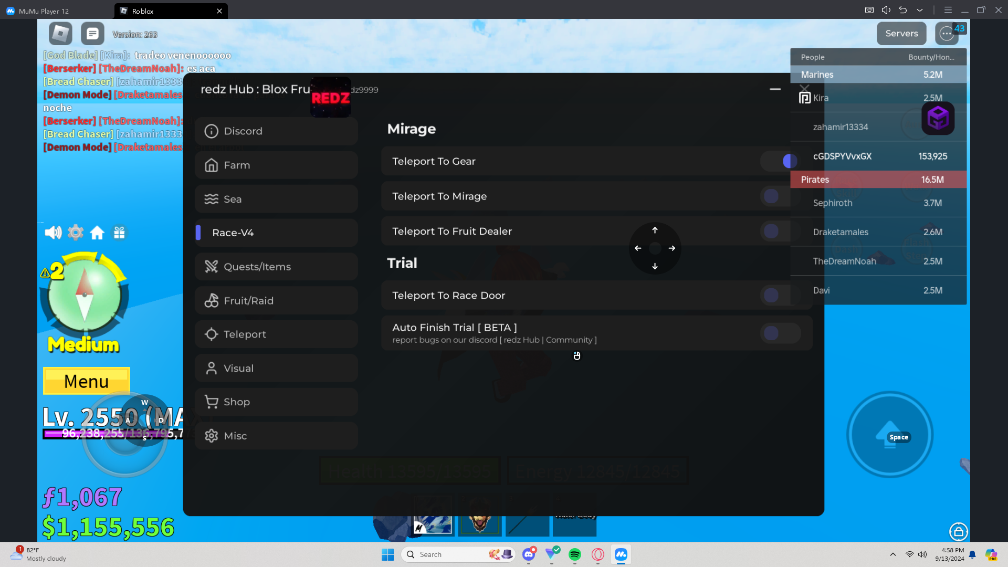Viewport: 1008px width, 567px height.
Task: Click the three-dots more options icon
Action: click(x=947, y=34)
